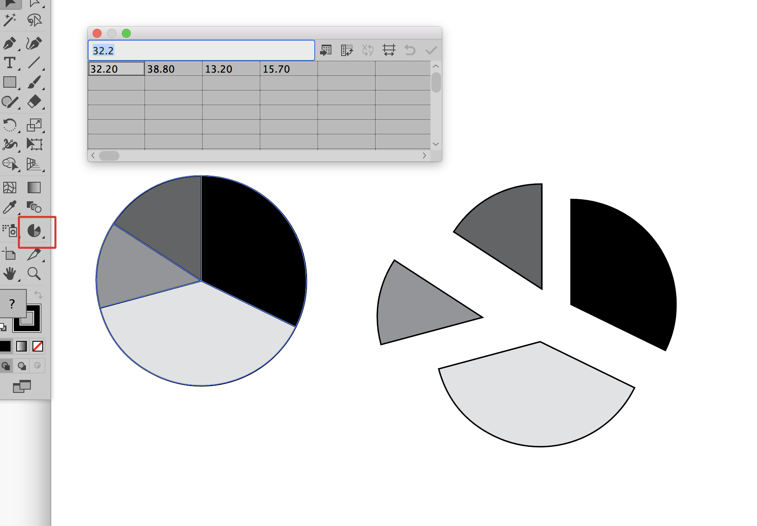This screenshot has height=526, width=757.
Task: Open Cell Style settings
Action: coord(389,50)
